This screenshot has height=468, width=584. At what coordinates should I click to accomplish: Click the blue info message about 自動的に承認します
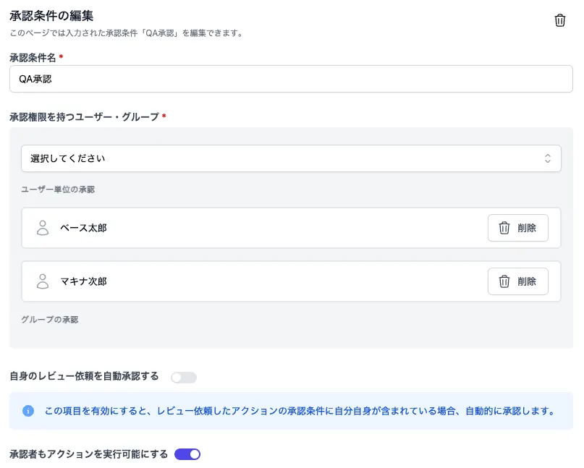pyautogui.click(x=300, y=411)
